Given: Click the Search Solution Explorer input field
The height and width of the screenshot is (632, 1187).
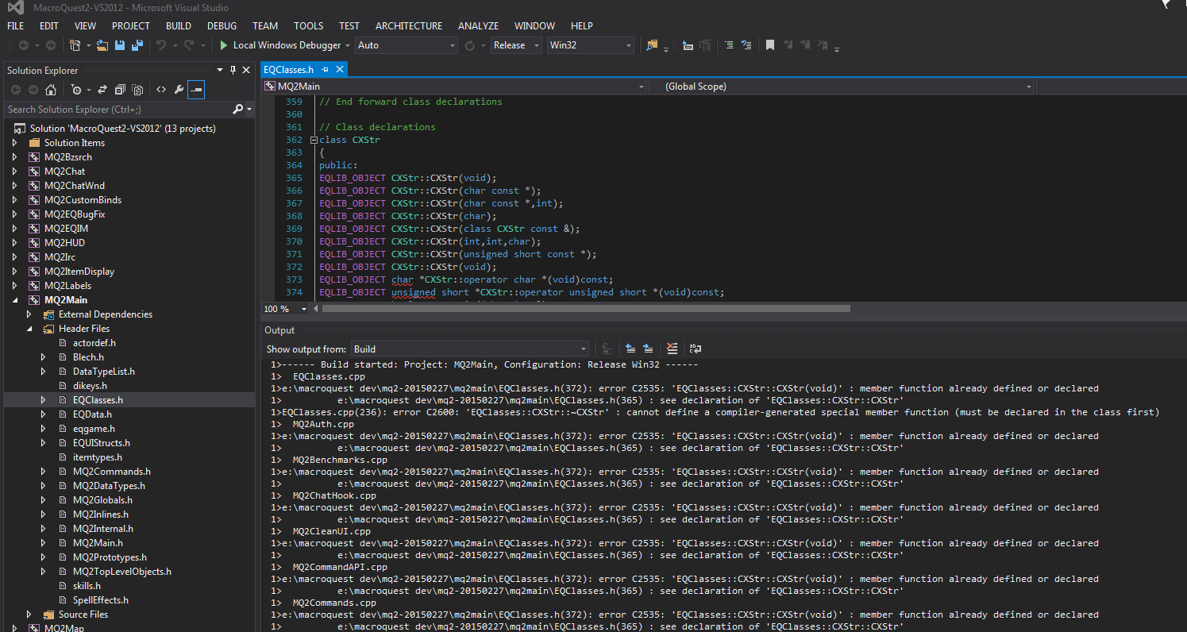Looking at the screenshot, I should click(118, 110).
